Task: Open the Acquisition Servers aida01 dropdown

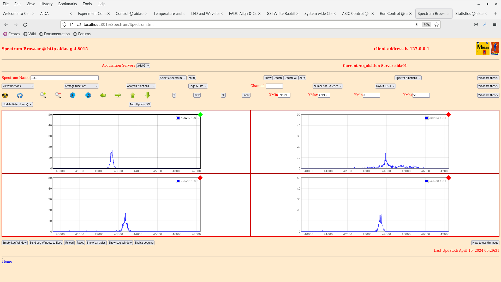Action: (143, 66)
